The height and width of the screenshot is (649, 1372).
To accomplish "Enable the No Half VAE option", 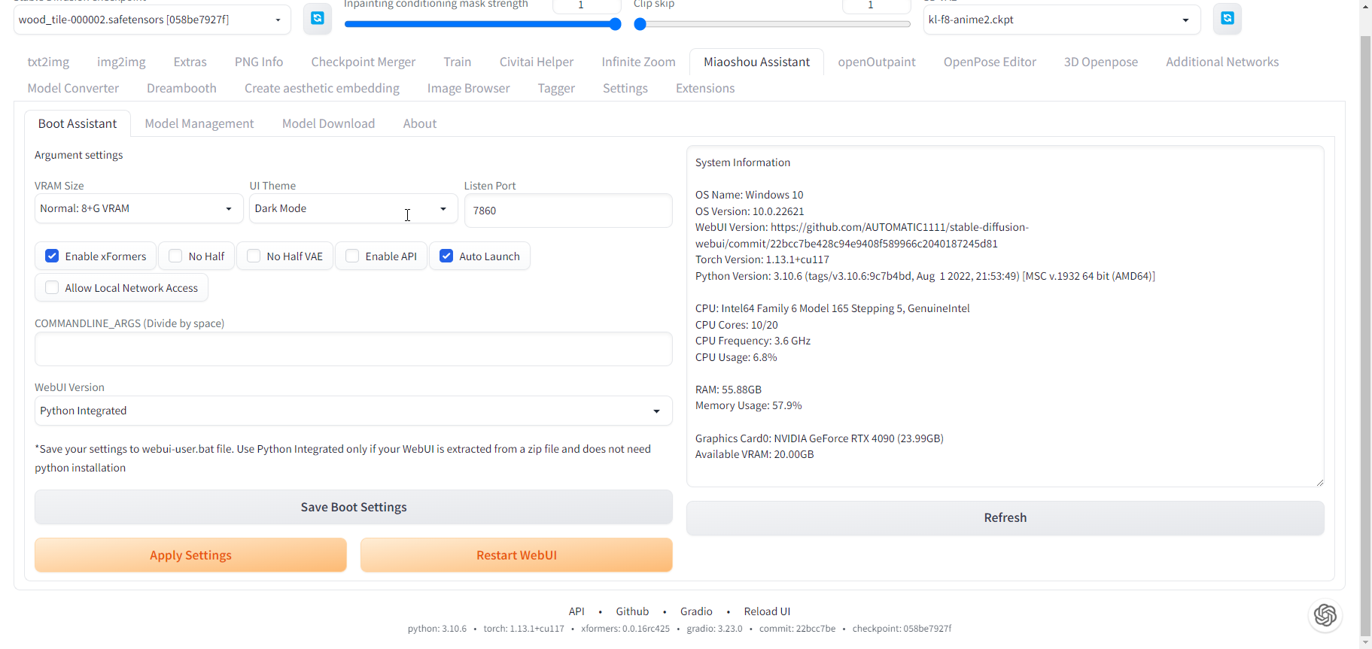I will click(254, 256).
